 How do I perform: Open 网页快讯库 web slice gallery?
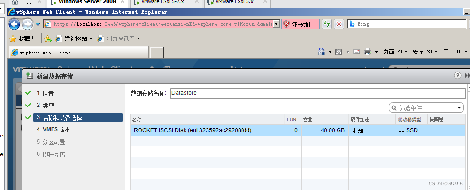119,38
